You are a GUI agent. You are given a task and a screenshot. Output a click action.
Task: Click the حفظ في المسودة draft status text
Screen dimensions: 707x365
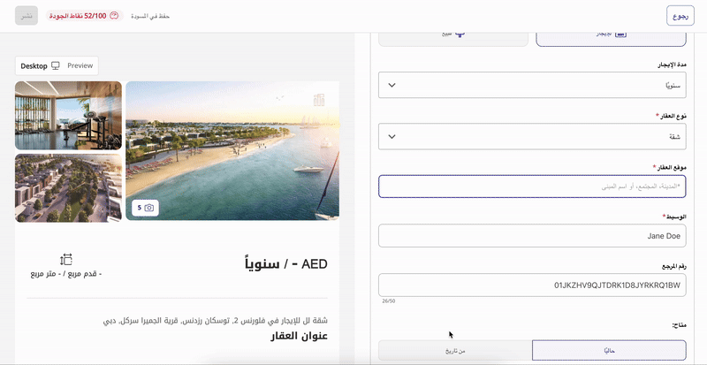point(150,16)
